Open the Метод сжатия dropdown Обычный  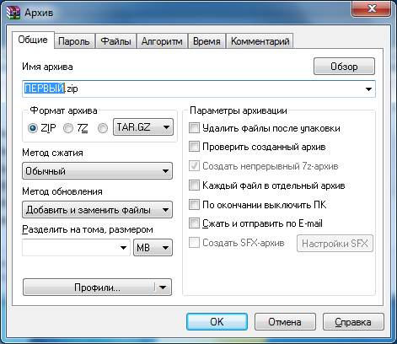[97, 171]
